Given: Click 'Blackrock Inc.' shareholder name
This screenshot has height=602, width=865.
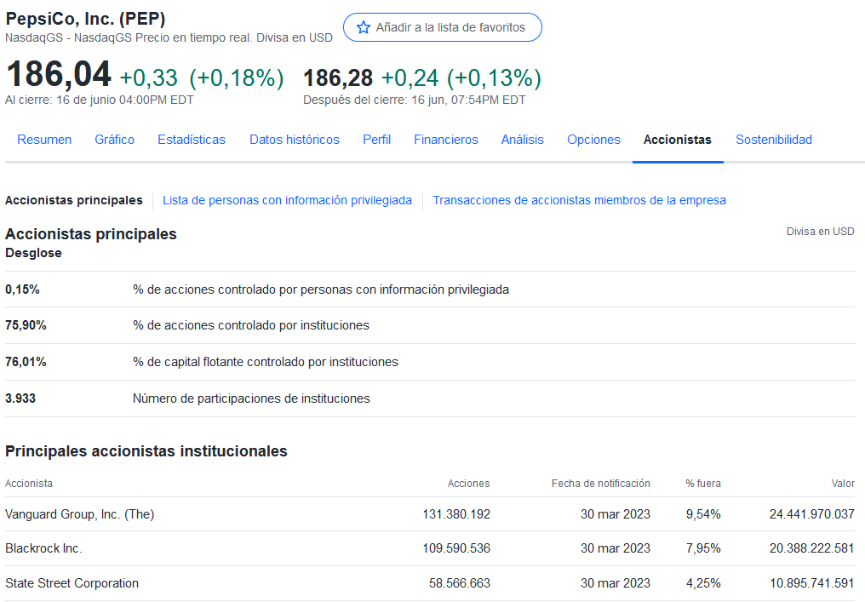Looking at the screenshot, I should tap(43, 548).
